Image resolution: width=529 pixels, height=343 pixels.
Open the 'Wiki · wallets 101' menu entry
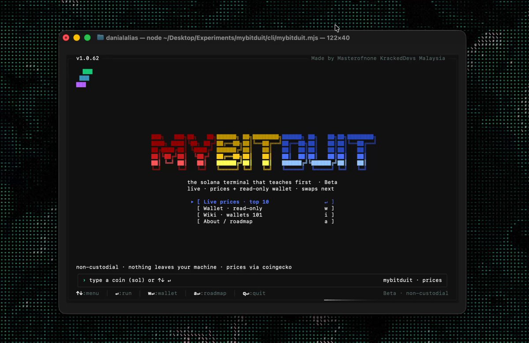266,215
